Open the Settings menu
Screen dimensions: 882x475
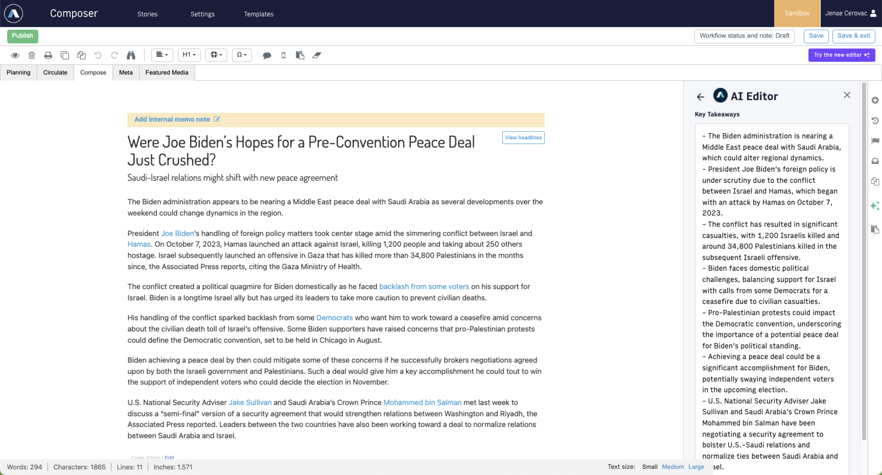203,14
